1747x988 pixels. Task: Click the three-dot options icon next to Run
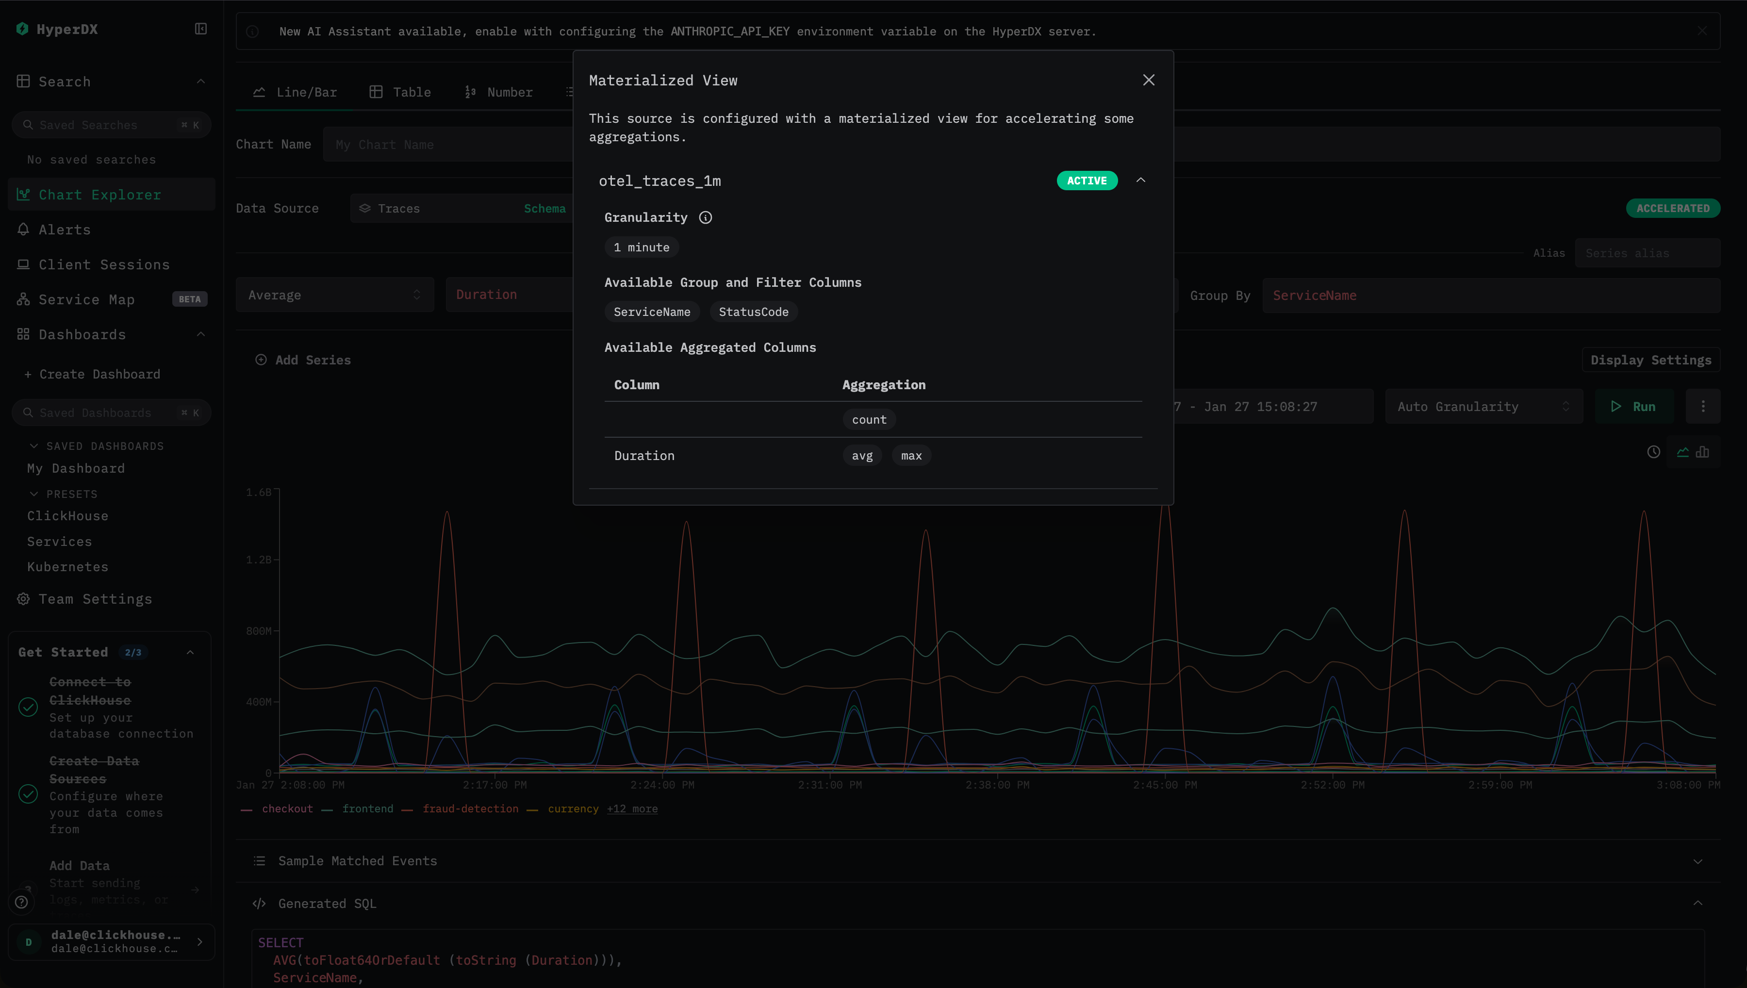tap(1703, 407)
